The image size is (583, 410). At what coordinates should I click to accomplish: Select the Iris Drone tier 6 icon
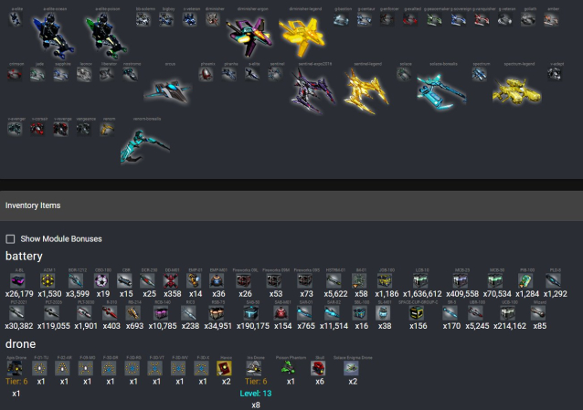pos(253,368)
